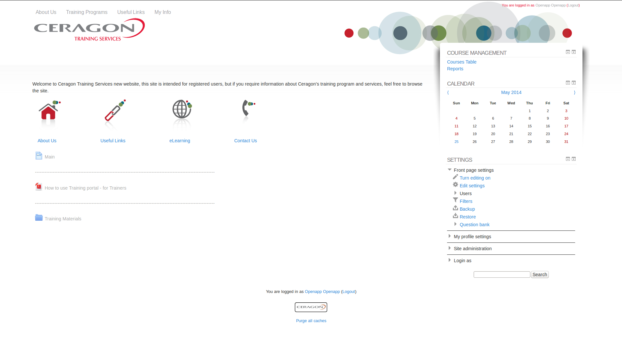Image resolution: width=622 pixels, height=350 pixels.
Task: Click the Ceragon Training Services logo
Action: point(89,29)
